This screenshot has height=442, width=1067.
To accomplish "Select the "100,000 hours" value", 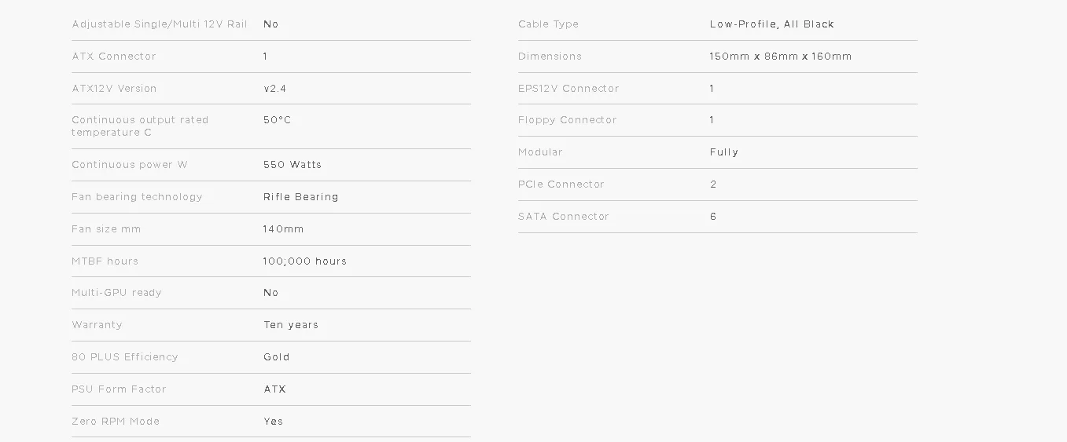I will coord(305,261).
